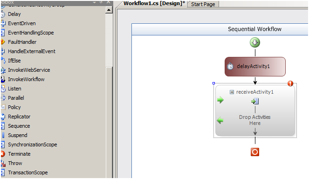Image resolution: width=309 pixels, height=179 pixels.
Task: Select the SynchronizationScope text item
Action: tap(33, 145)
